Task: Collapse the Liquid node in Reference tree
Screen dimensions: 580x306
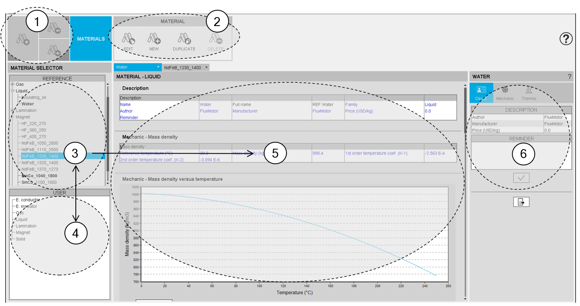Action: (13, 91)
